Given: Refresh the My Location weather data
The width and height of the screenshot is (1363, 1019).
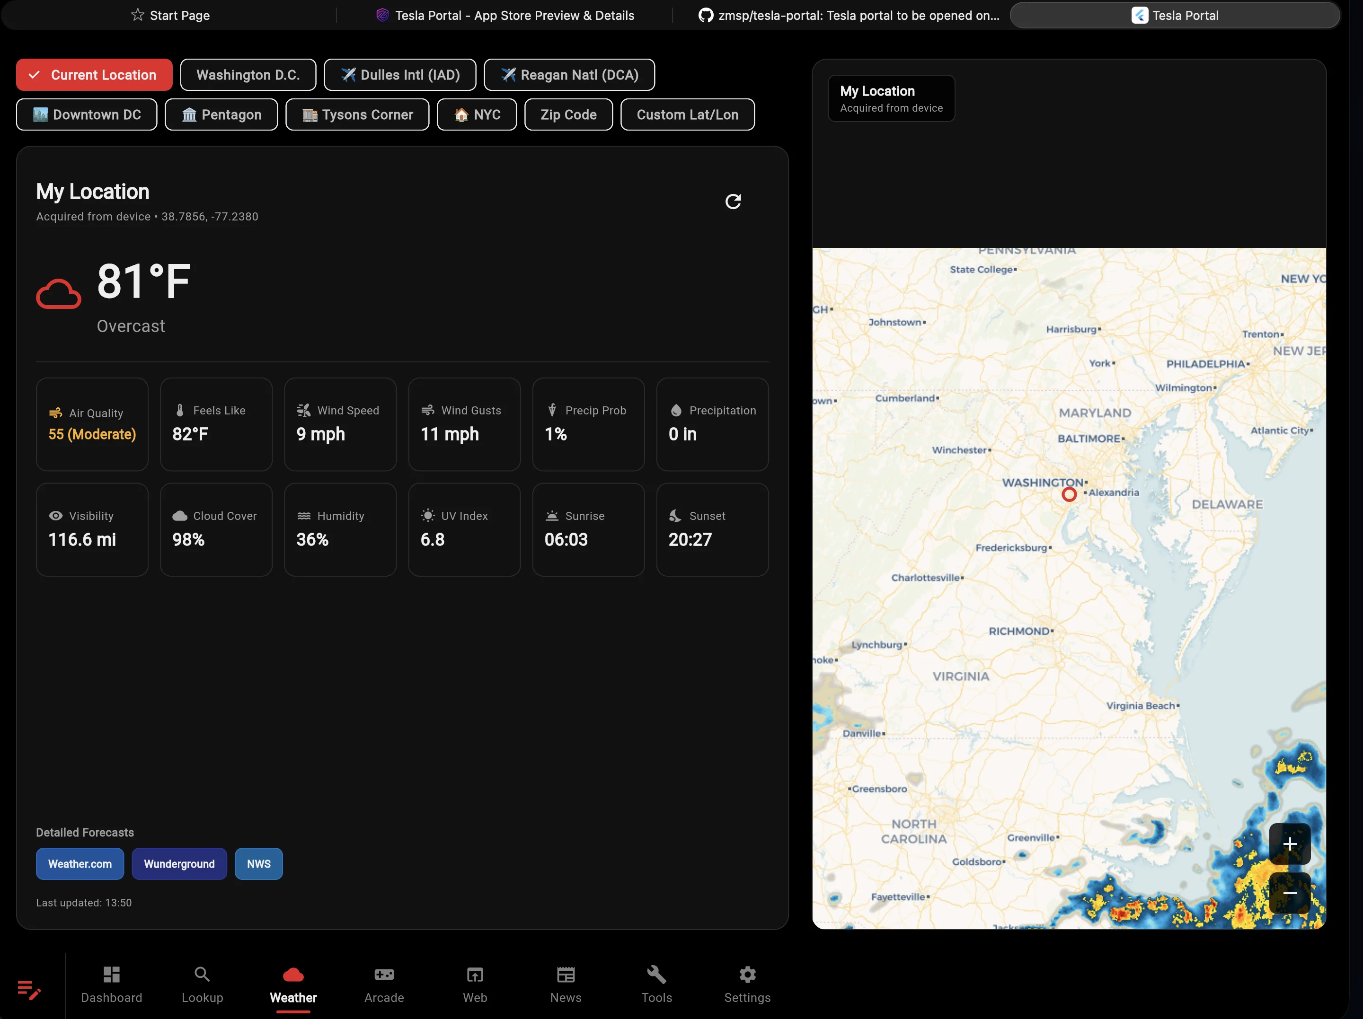Looking at the screenshot, I should pos(733,202).
